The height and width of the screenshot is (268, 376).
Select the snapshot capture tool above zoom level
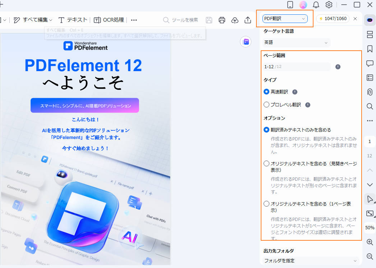click(x=370, y=213)
